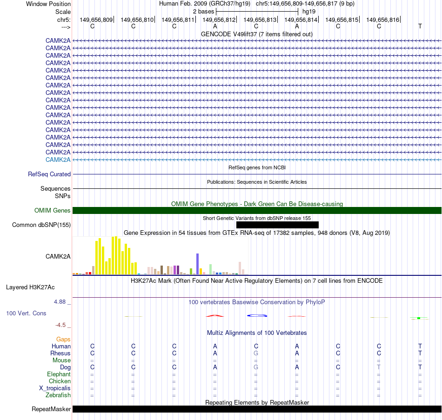The height and width of the screenshot is (420, 442).
Task: Click the Rhesus species label
Action: click(x=60, y=353)
